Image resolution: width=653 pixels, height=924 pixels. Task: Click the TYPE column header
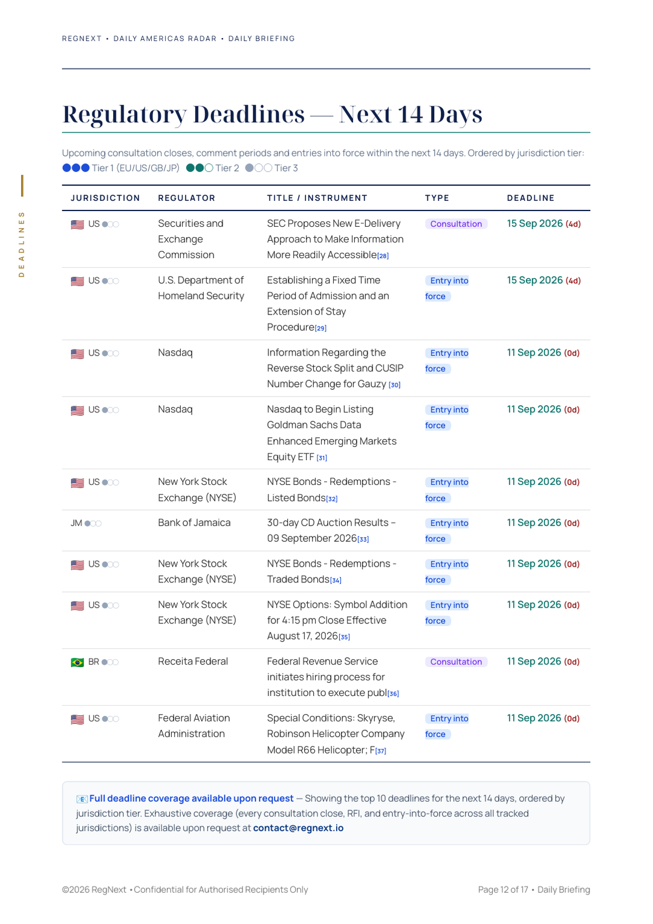point(437,198)
